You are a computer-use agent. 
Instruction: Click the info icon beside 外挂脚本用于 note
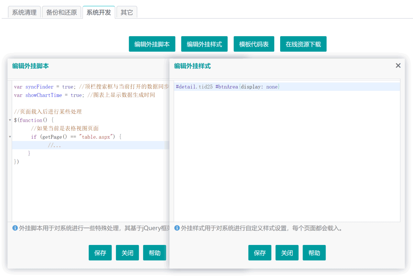pyautogui.click(x=15, y=228)
